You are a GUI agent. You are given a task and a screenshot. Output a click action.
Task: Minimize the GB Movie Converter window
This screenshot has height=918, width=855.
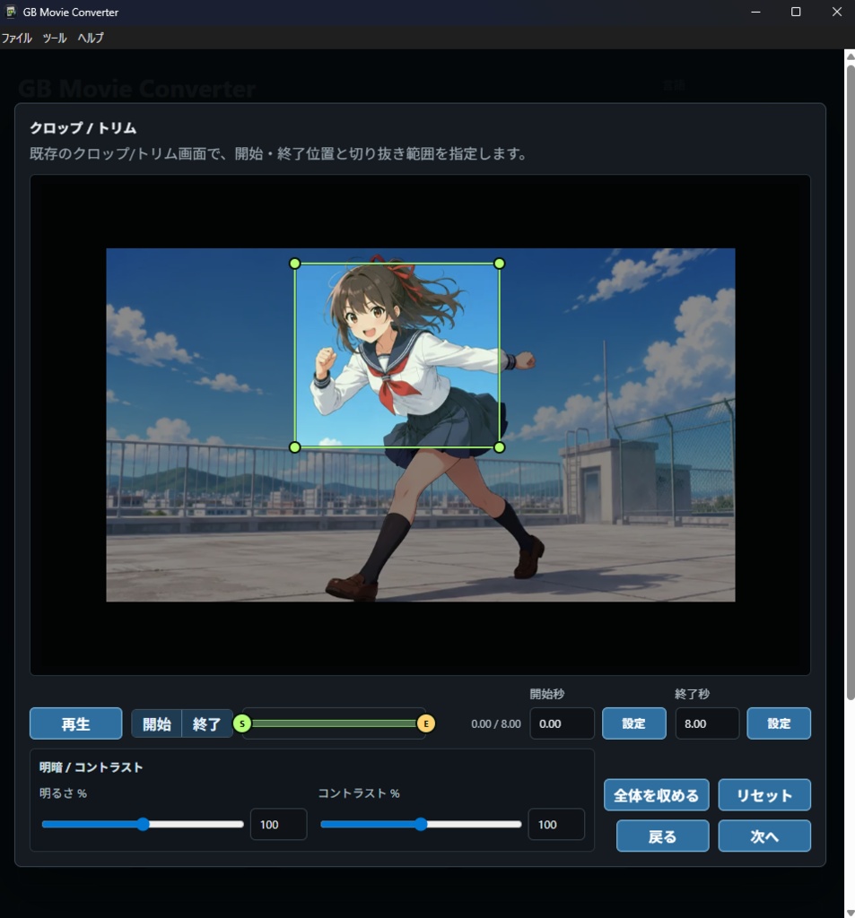pos(756,12)
